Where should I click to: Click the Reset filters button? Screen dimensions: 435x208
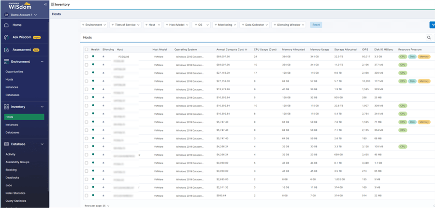tap(316, 25)
